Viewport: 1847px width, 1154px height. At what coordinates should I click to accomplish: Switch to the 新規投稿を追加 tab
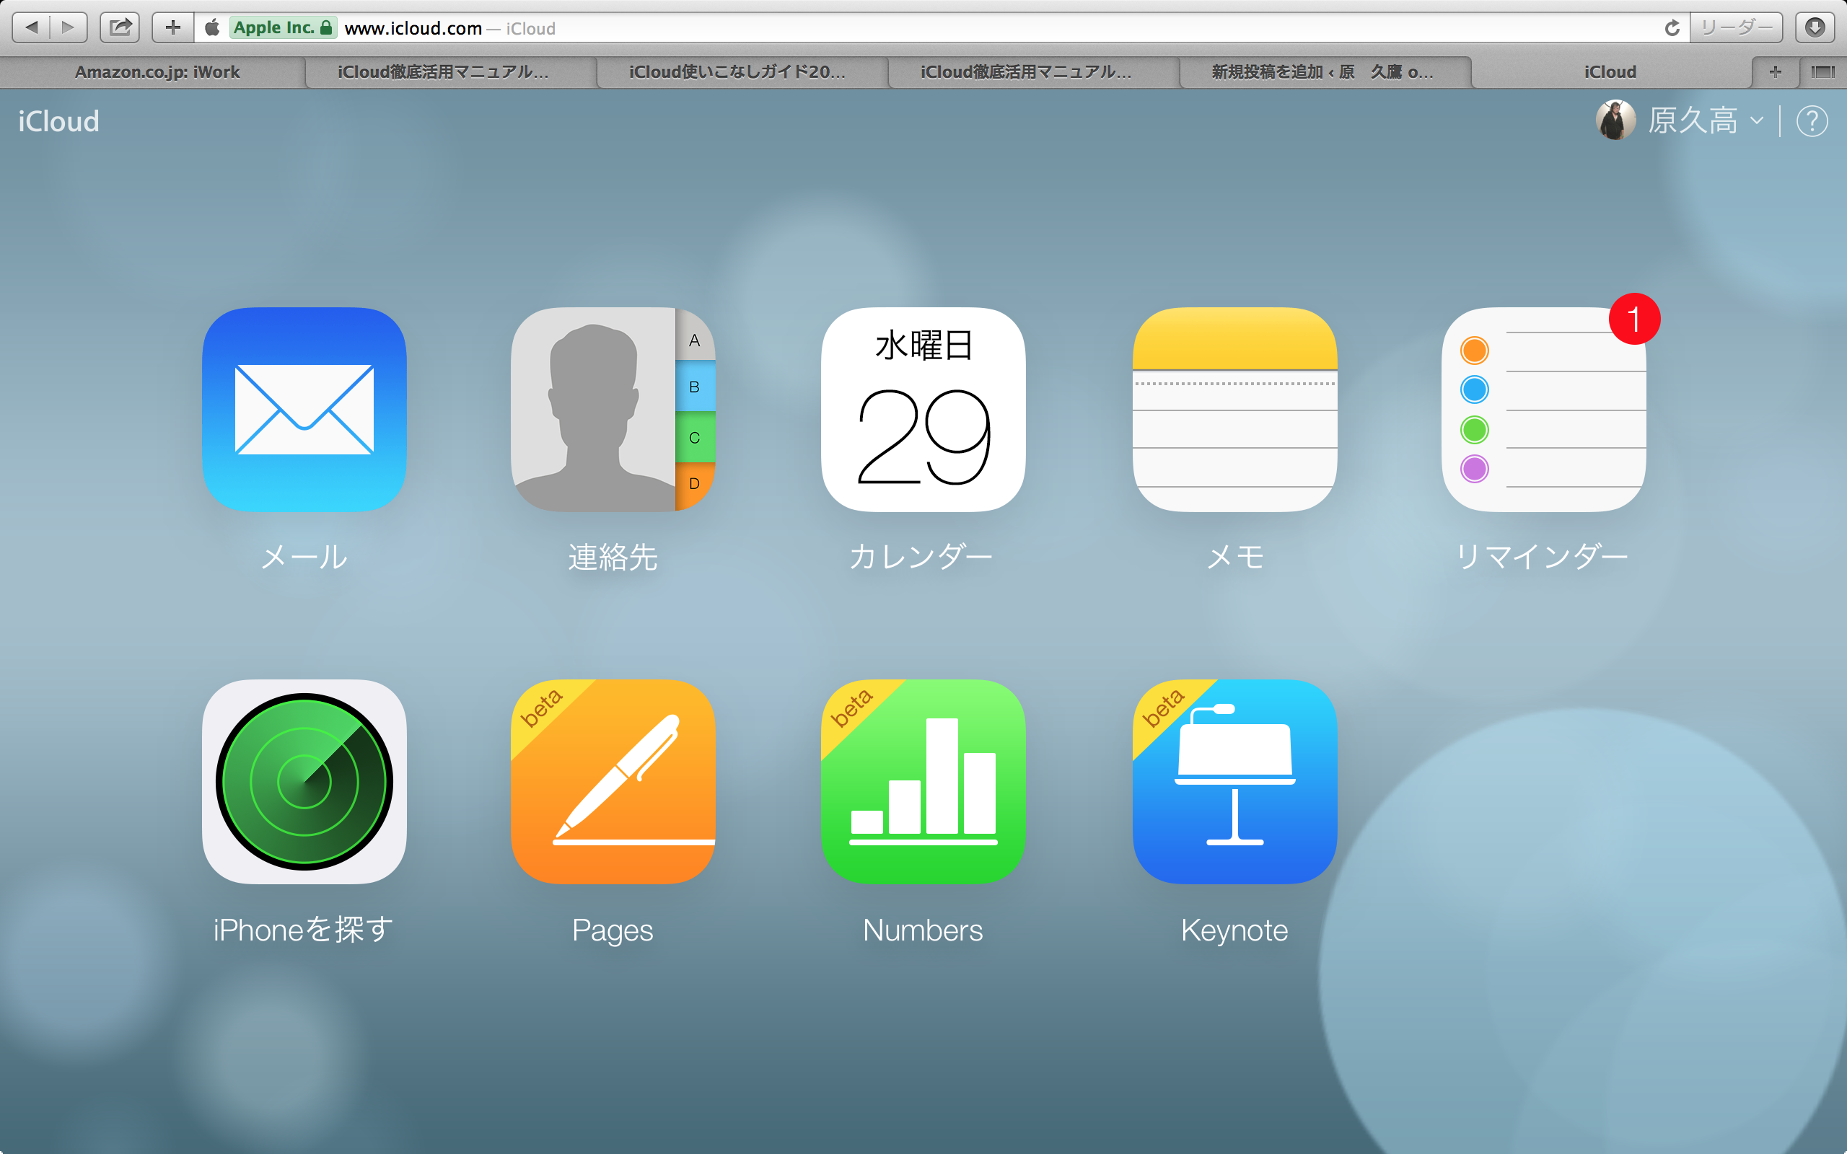coord(1322,71)
